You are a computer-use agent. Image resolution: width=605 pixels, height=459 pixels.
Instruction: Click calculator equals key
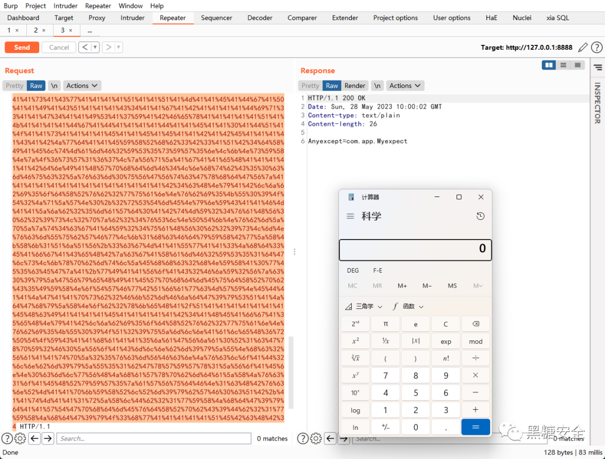[x=476, y=427]
